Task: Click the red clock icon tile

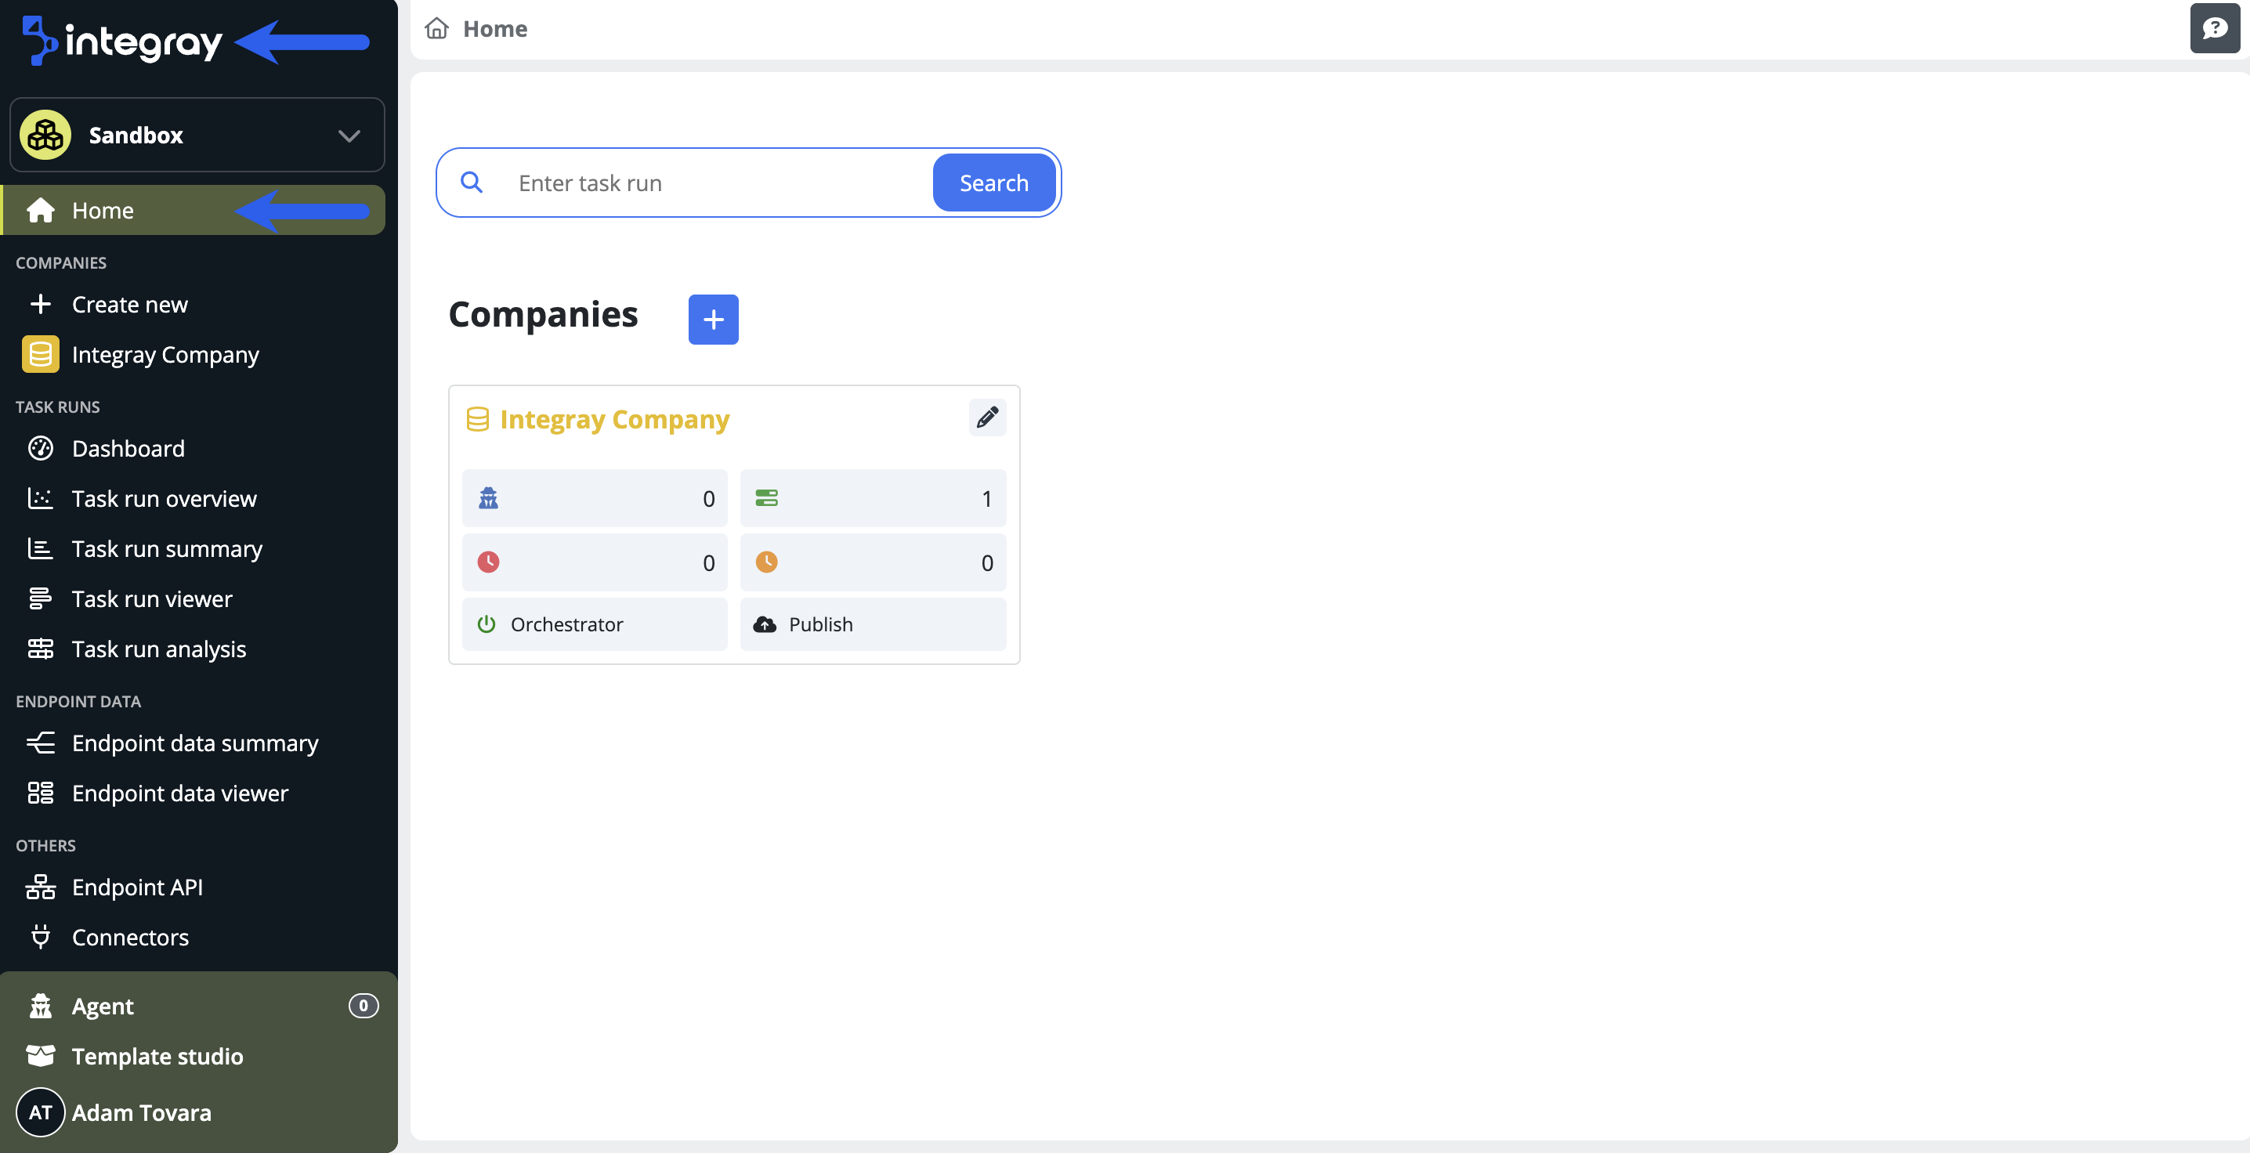Action: click(x=594, y=562)
